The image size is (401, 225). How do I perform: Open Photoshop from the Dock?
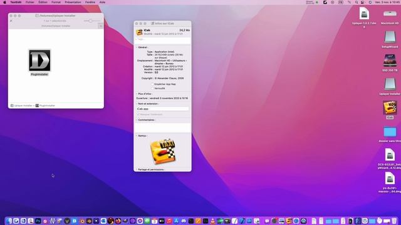tap(38, 221)
